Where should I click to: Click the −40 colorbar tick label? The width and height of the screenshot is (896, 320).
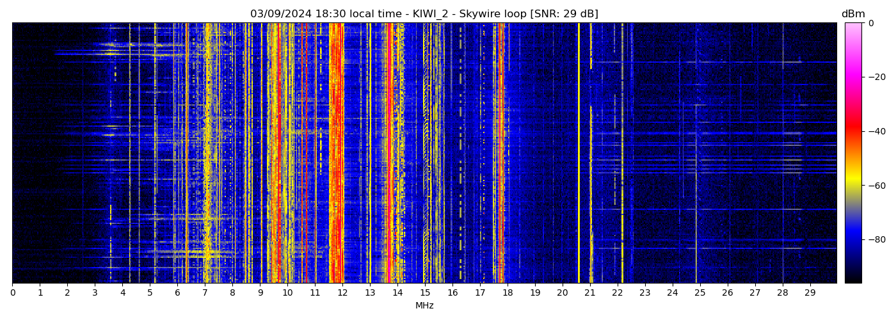[x=875, y=131]
